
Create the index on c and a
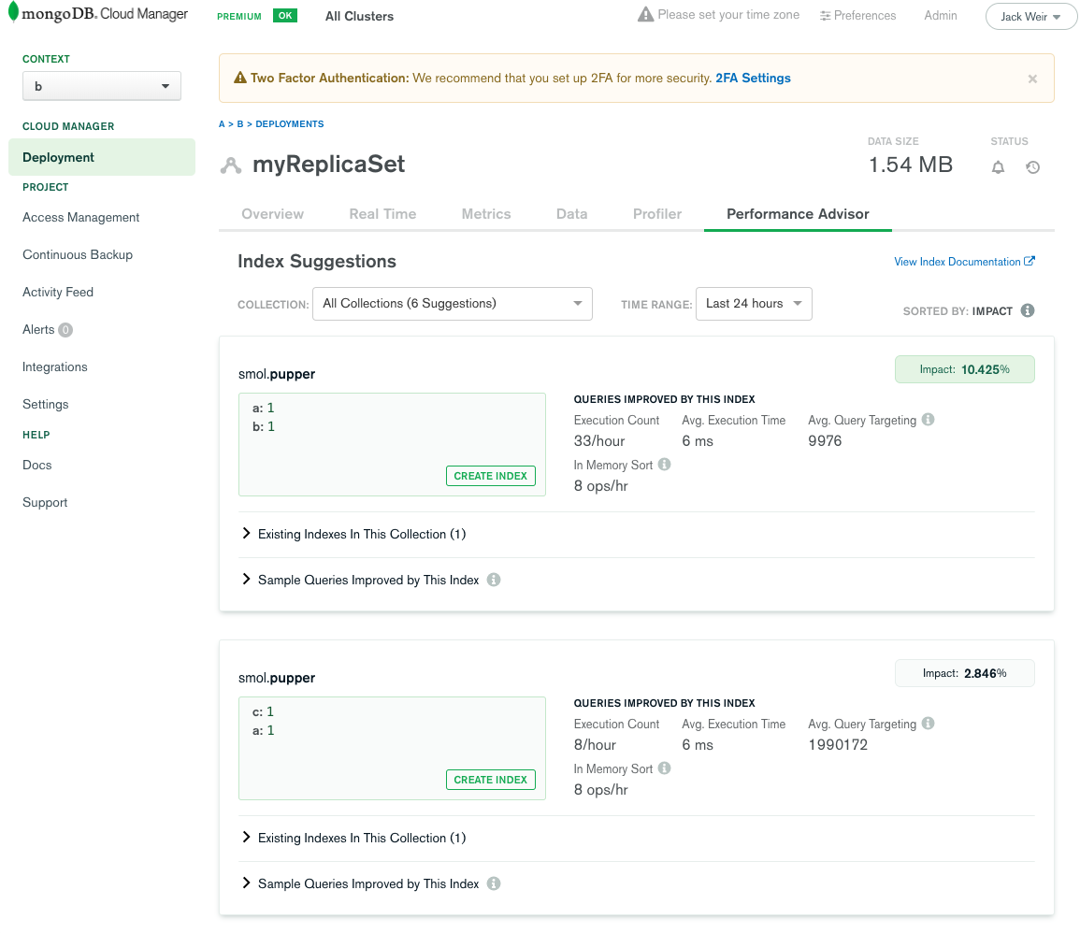pos(490,780)
